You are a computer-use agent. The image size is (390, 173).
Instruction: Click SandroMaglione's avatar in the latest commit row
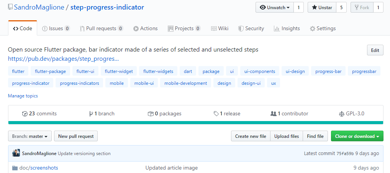coord(16,153)
